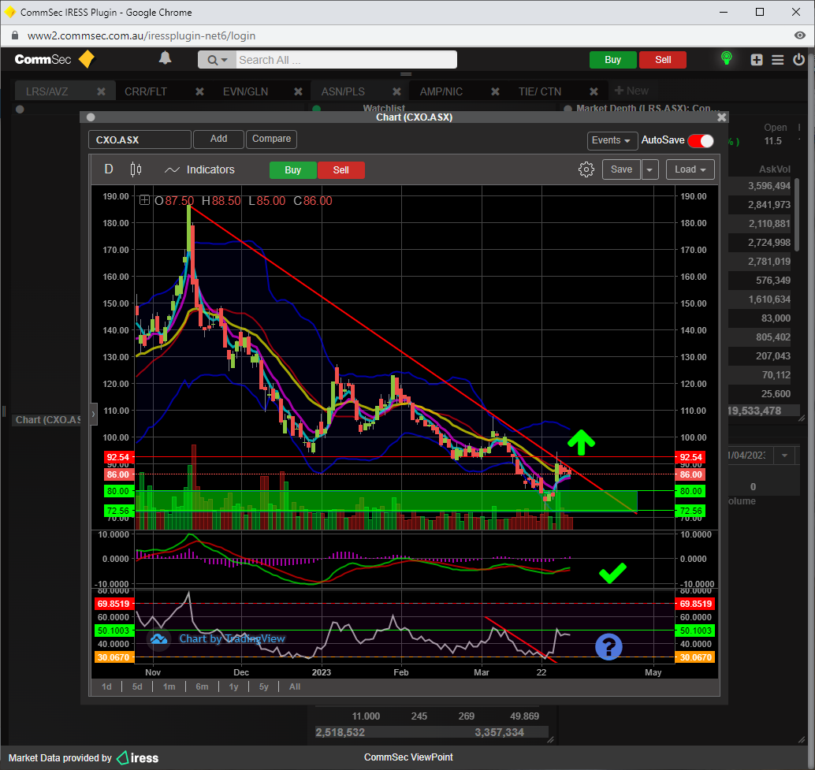This screenshot has height=770, width=815.
Task: Click the green Buy button in chart toolbar
Action: click(x=292, y=170)
